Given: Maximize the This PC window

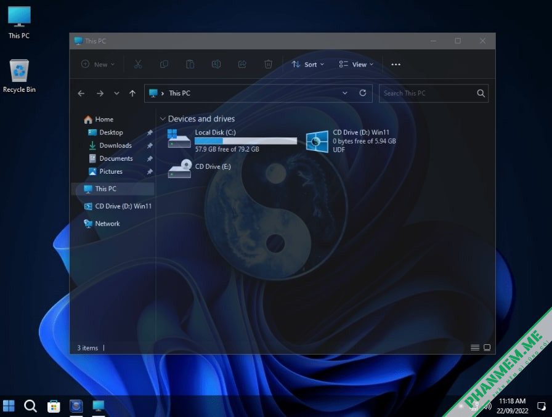Looking at the screenshot, I should click(458, 41).
